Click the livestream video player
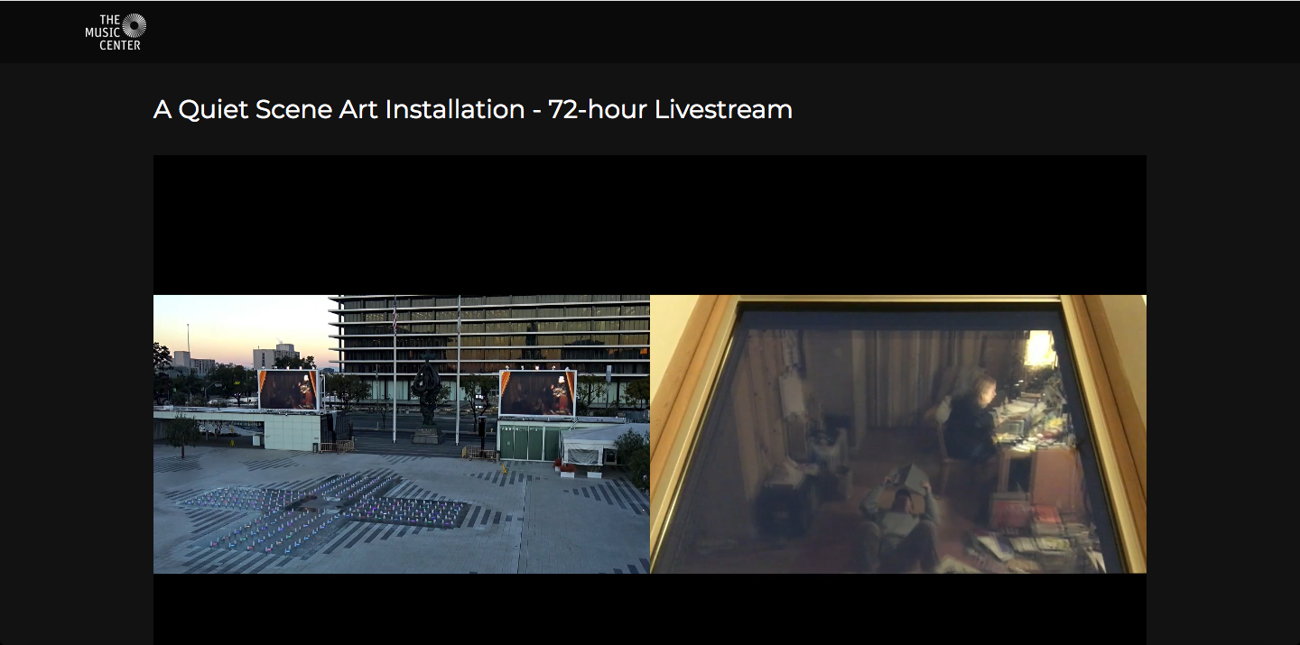This screenshot has width=1300, height=645. [x=650, y=400]
